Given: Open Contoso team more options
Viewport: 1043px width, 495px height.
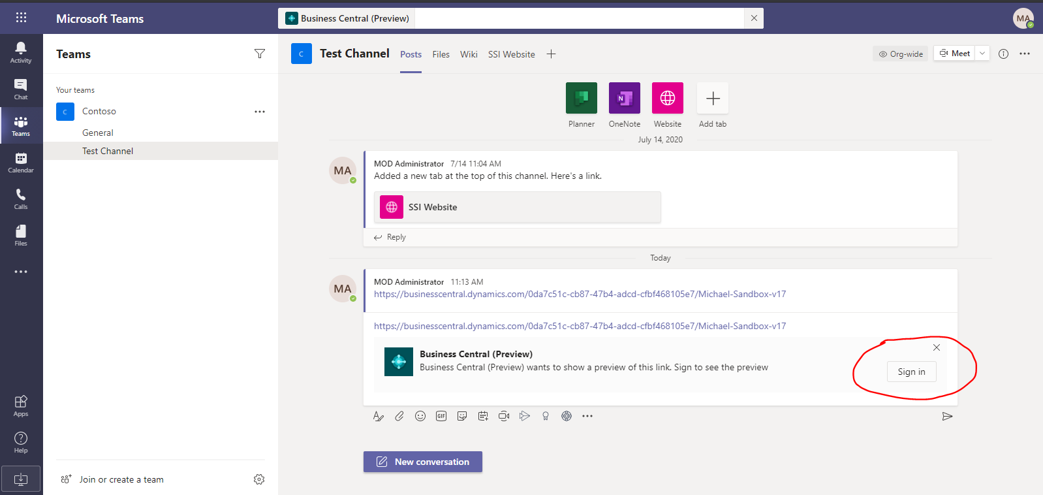Looking at the screenshot, I should (260, 112).
